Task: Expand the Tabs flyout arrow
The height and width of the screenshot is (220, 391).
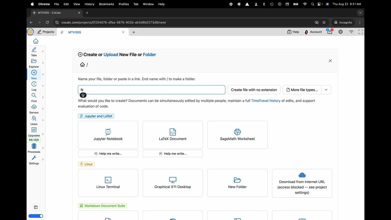Action: tap(43, 51)
